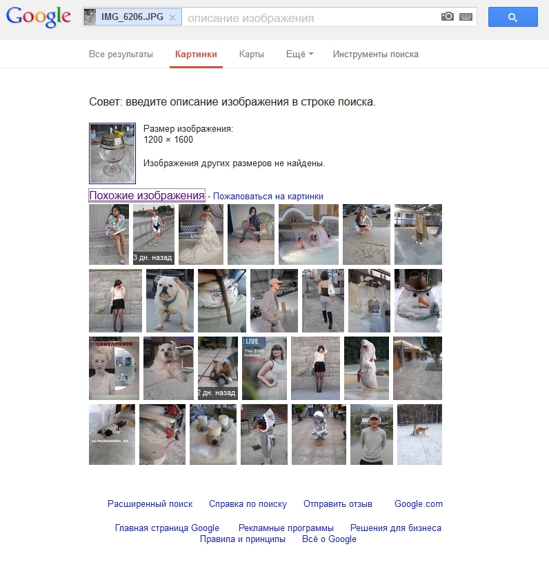Screen dimensions: 549x569
Task: Click the Google logo
Action: point(39,17)
